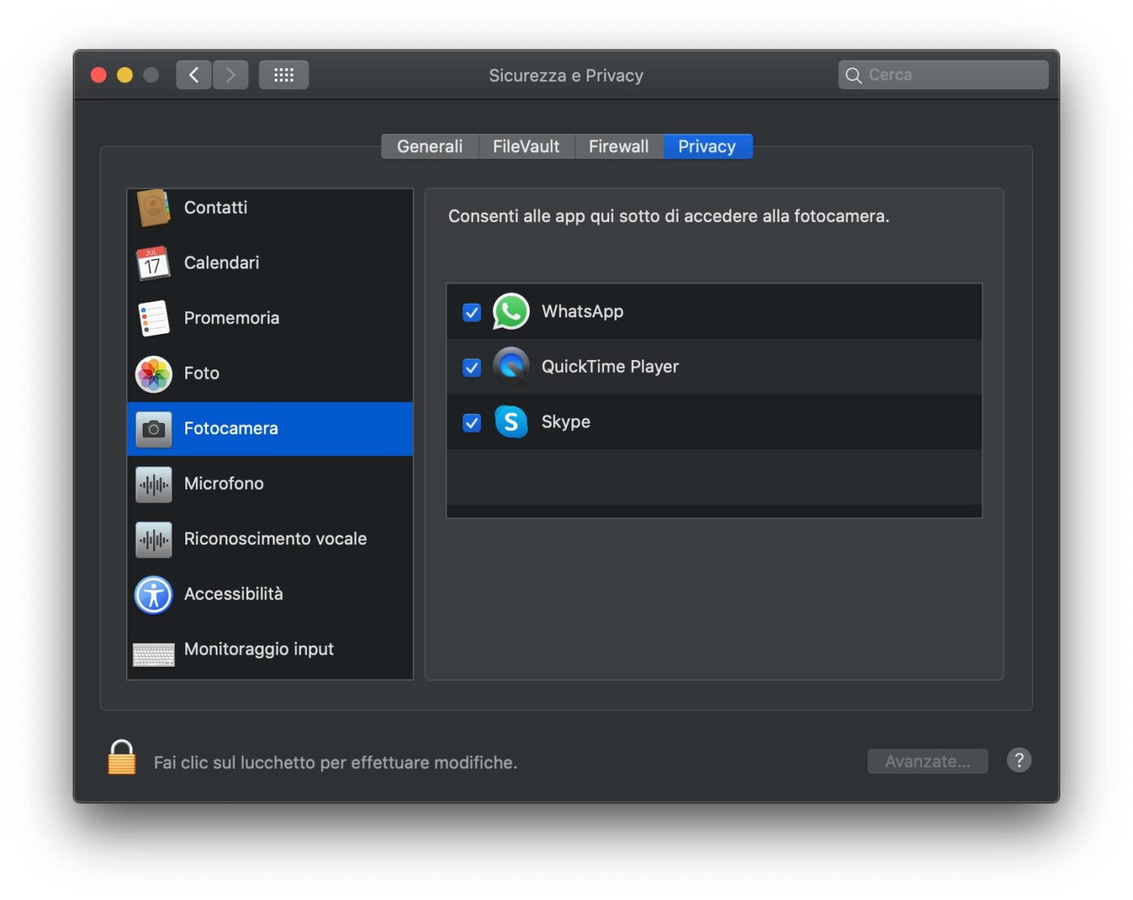Open the Calendari privacy section
Viewport: 1133px width, 900px height.
click(153, 263)
